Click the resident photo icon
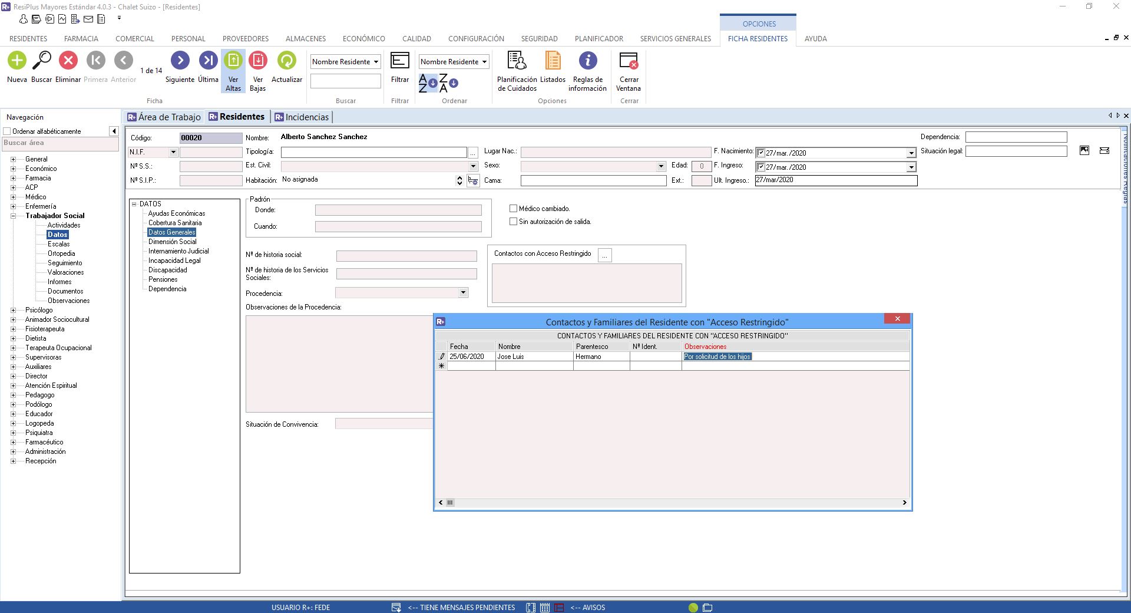Image resolution: width=1131 pixels, height=613 pixels. click(x=1084, y=151)
